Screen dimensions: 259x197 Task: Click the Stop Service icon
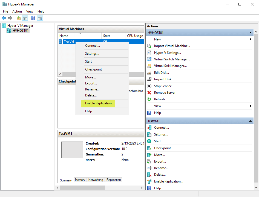(149, 86)
